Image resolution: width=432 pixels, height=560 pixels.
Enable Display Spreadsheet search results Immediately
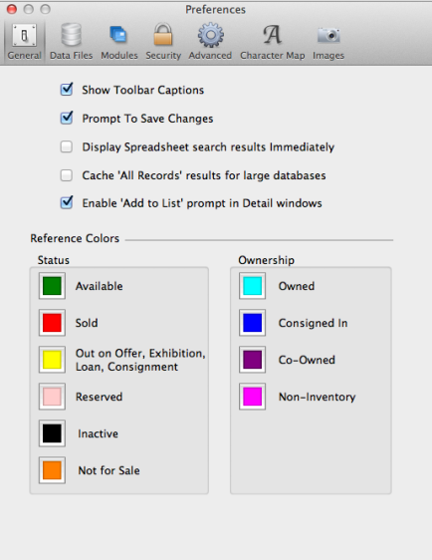(67, 146)
